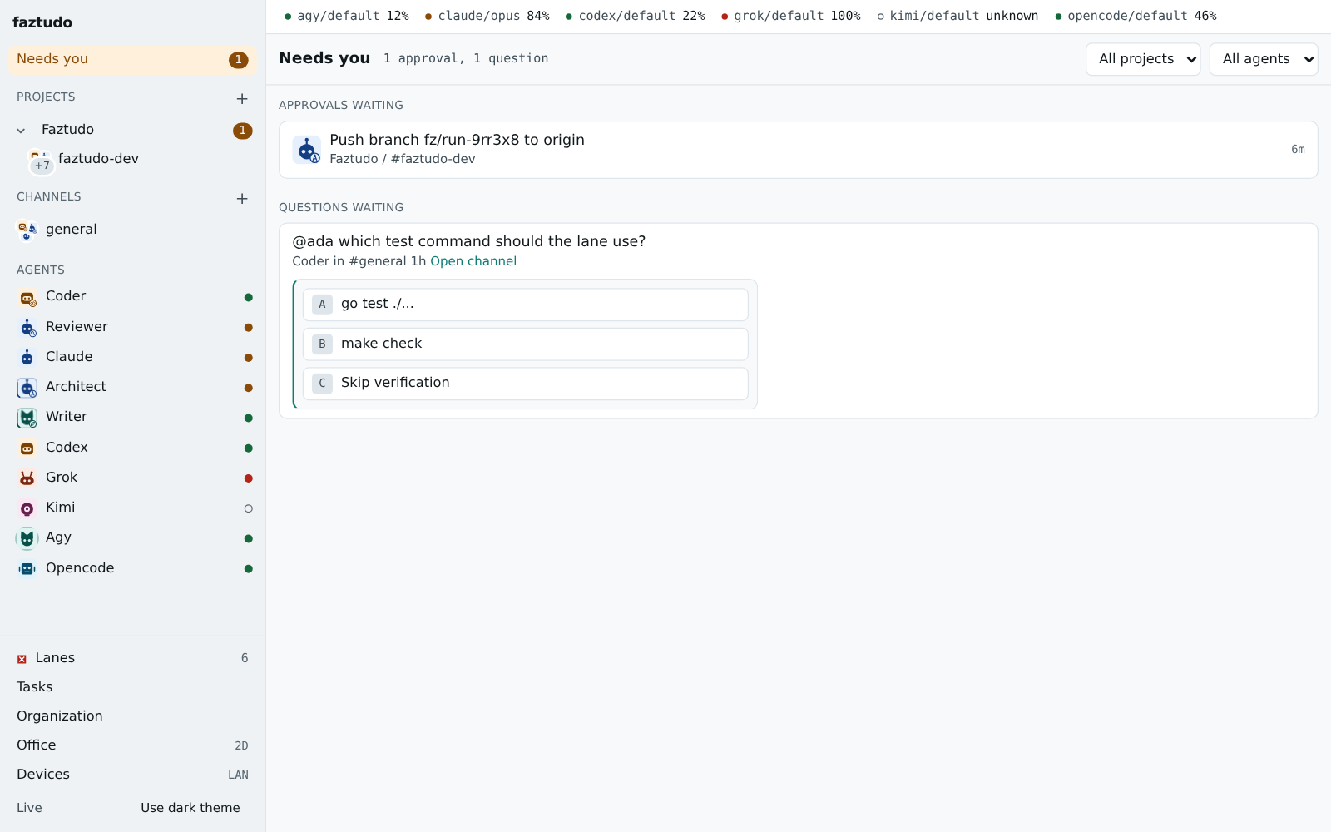Click the Coder agent avatar icon
The width and height of the screenshot is (1331, 832).
click(27, 298)
